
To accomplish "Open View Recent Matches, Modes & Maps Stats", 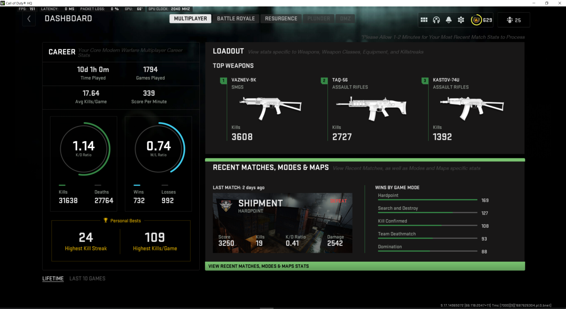I will pyautogui.click(x=365, y=266).
